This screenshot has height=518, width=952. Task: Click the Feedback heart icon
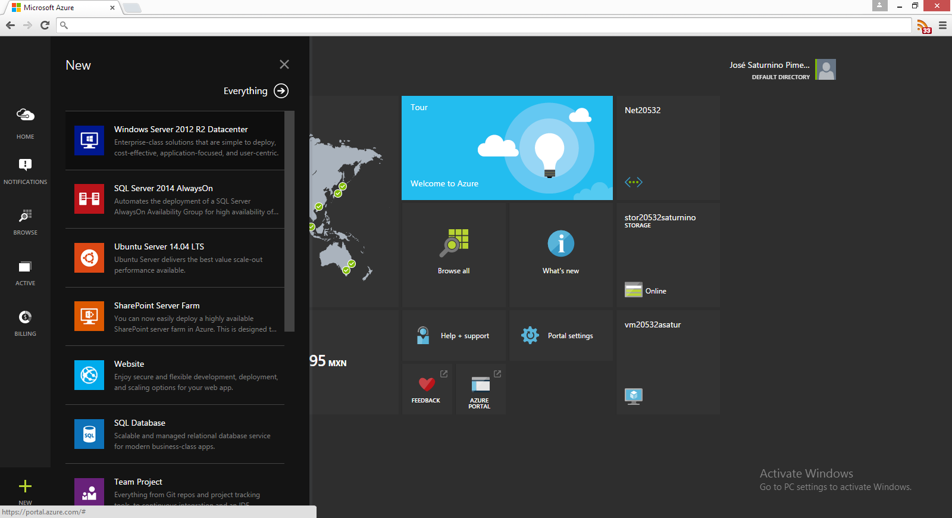click(x=427, y=384)
